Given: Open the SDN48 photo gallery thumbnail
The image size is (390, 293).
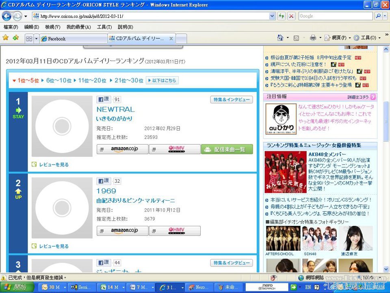Looking at the screenshot, I should (x=319, y=238).
